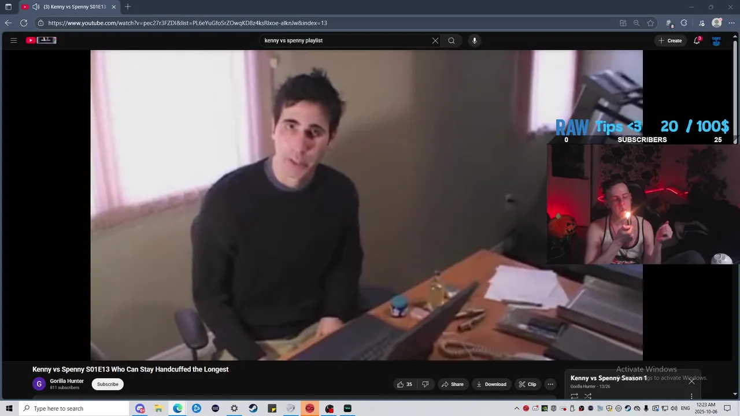Click the taskbar search box
The image size is (740, 416).
pyautogui.click(x=73, y=408)
